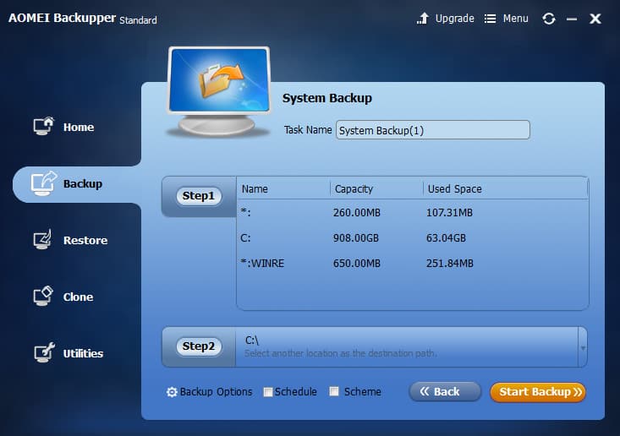Select the Backup tab in sidebar

[76, 183]
